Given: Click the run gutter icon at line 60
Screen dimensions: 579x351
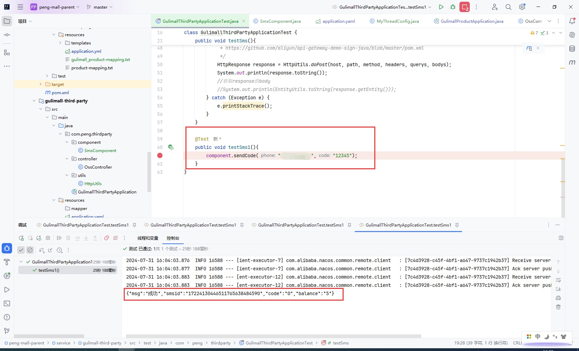Looking at the screenshot, I should 171,147.
